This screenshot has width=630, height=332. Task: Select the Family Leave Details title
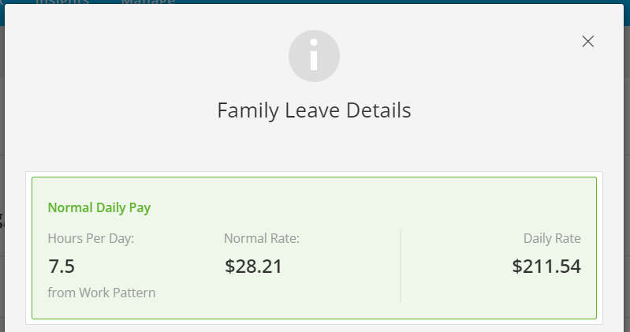[x=314, y=110]
